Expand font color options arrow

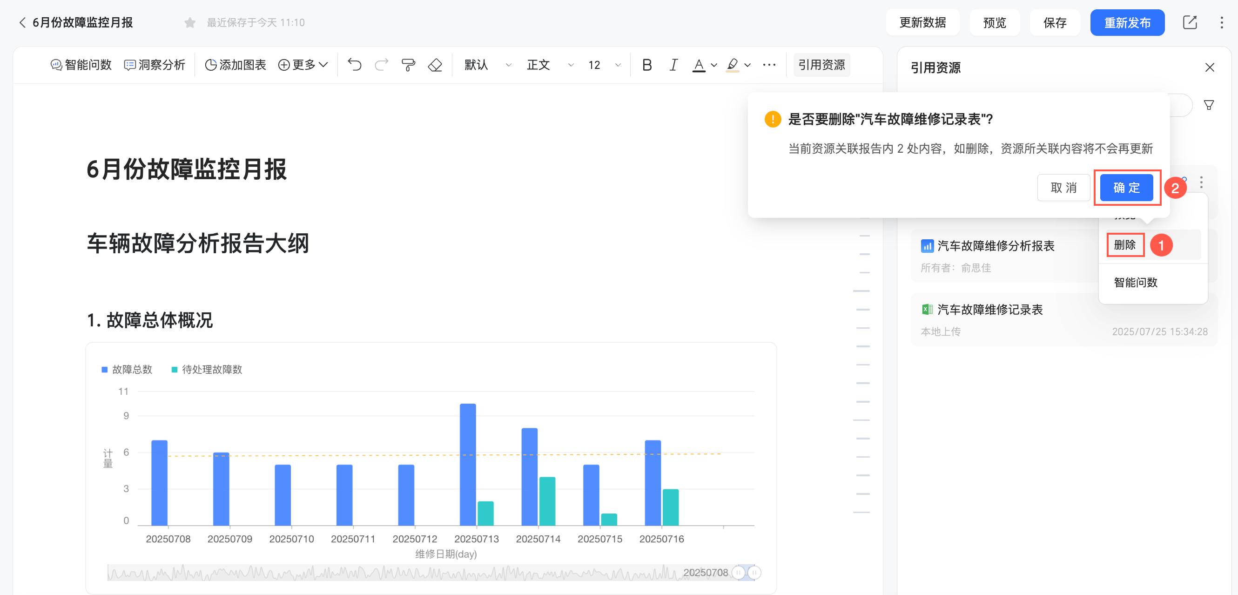(714, 65)
